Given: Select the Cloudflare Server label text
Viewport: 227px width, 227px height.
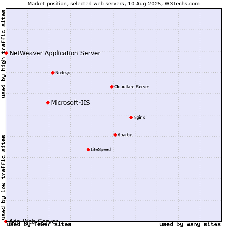Looking at the screenshot, I should click(x=132, y=87).
